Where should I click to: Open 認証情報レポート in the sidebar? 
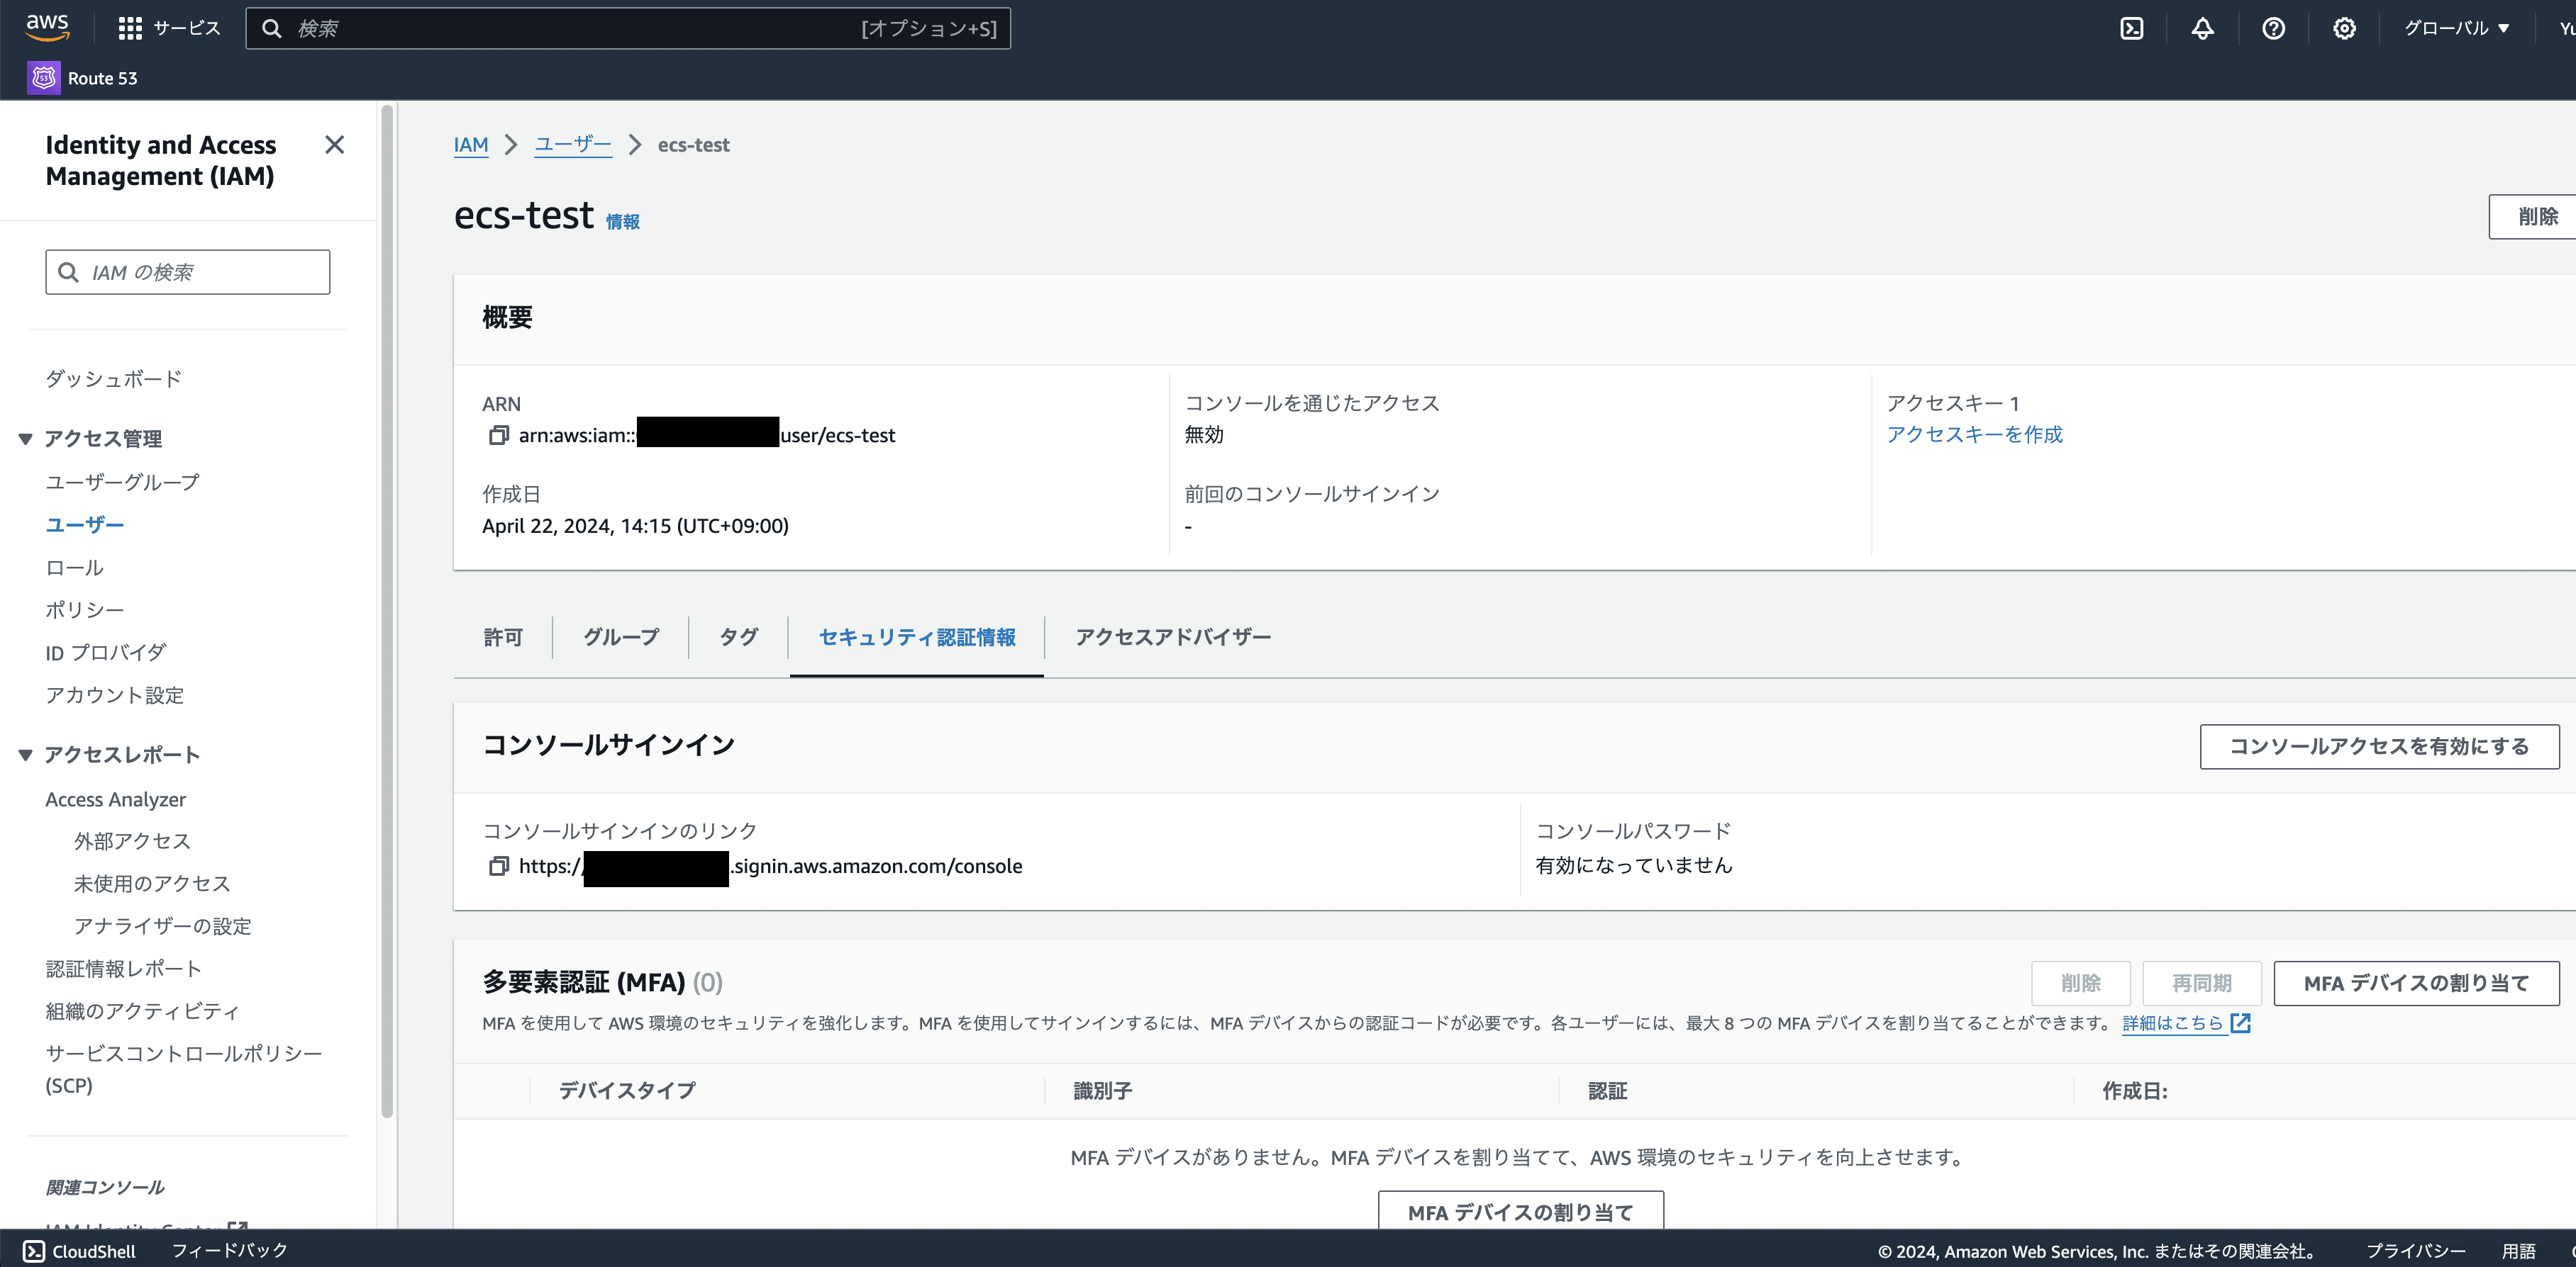pos(123,968)
